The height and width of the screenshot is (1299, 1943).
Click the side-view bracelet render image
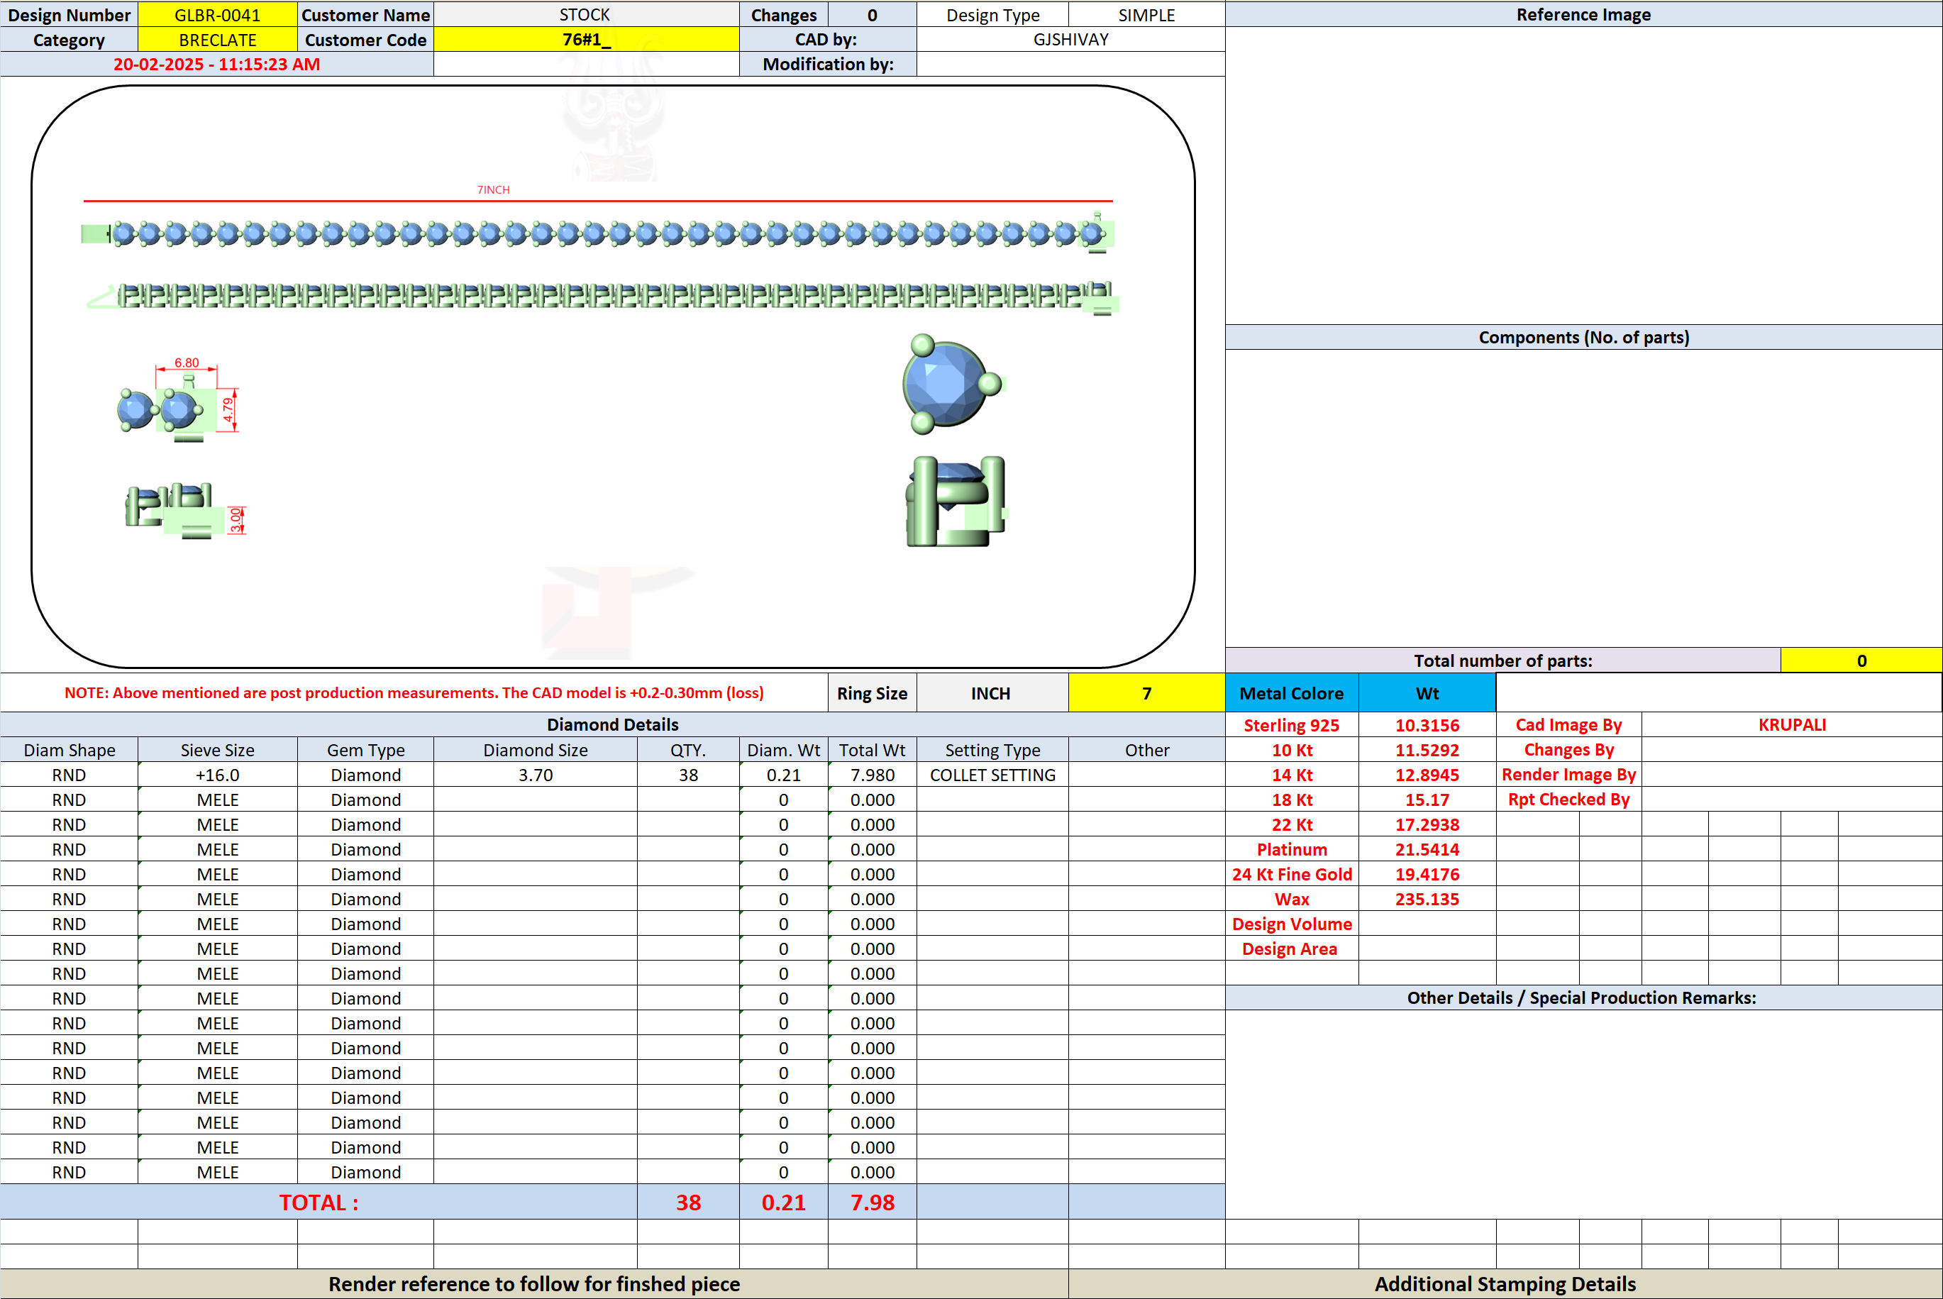click(x=602, y=296)
